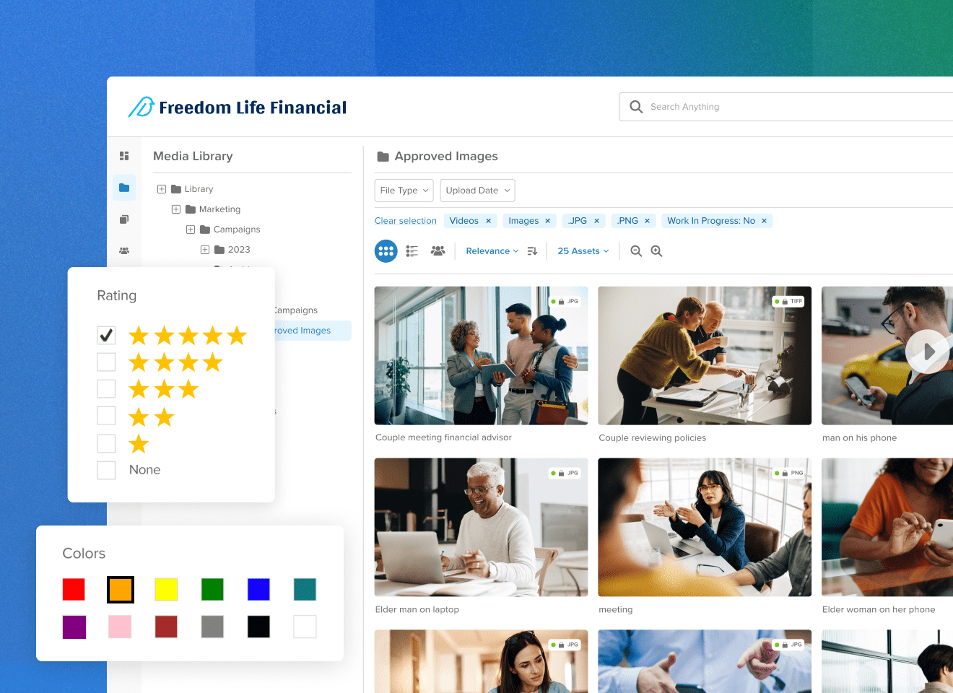Play the man on his phone video
The image size is (953, 693).
point(928,352)
